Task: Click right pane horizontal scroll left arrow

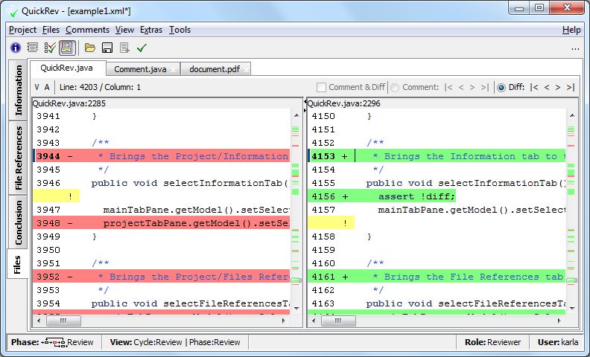Action: pyautogui.click(x=314, y=321)
